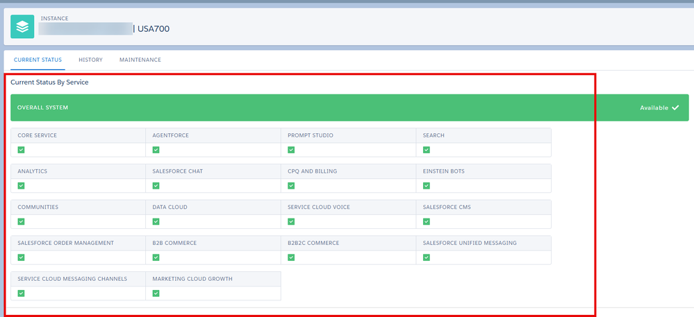The height and width of the screenshot is (317, 694).
Task: Click the CPQ and Billing status icon
Action: coord(291,186)
